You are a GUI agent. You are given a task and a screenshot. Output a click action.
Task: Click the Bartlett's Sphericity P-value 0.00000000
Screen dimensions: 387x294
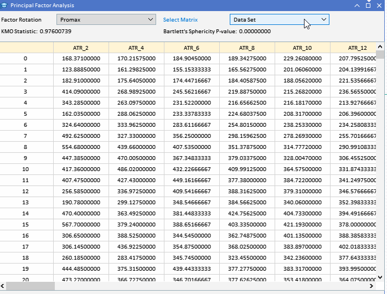[x=255, y=32]
